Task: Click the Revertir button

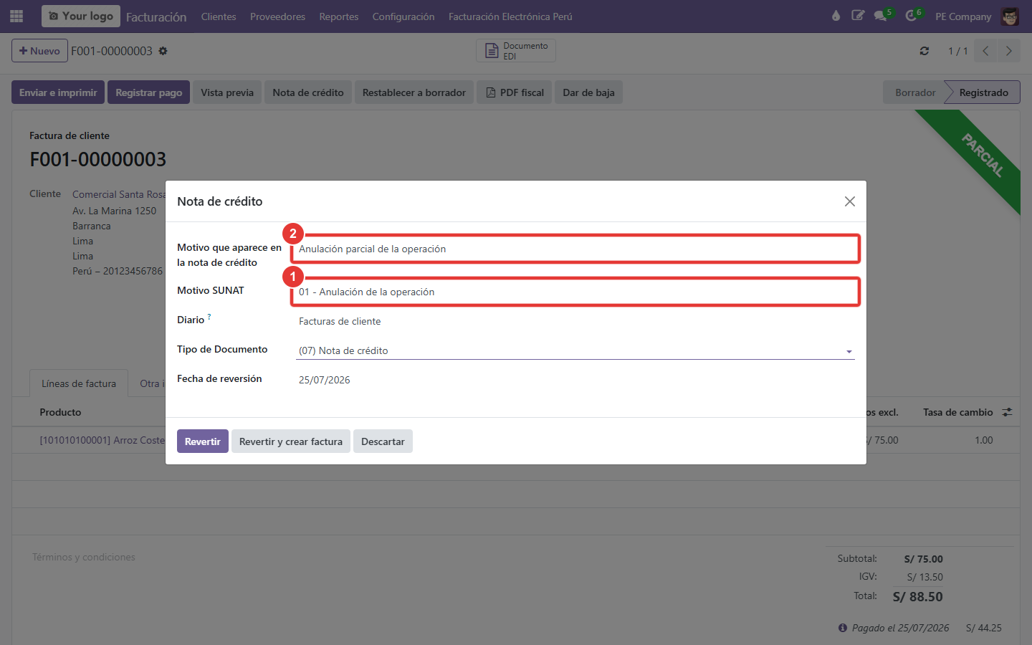Action: coord(203,441)
